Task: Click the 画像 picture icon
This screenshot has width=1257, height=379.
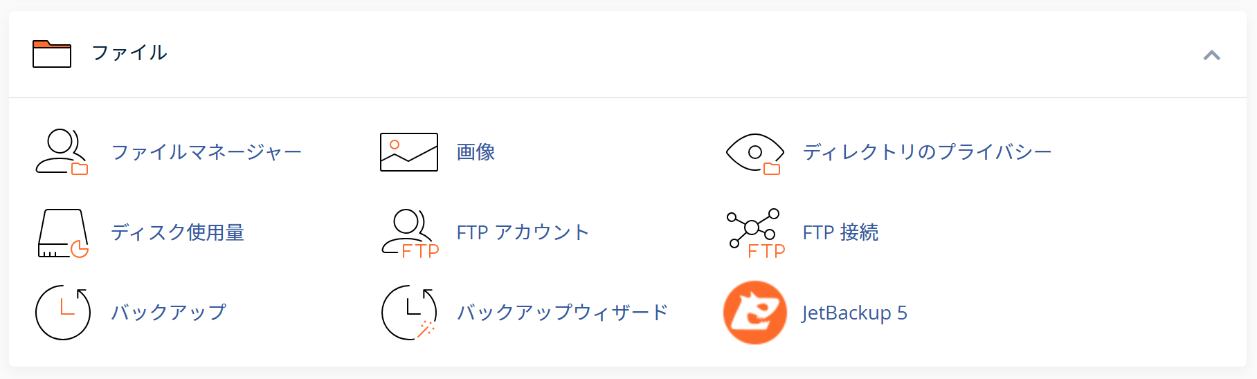Action: [x=409, y=152]
